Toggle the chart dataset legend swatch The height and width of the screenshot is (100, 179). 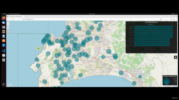click(x=150, y=24)
